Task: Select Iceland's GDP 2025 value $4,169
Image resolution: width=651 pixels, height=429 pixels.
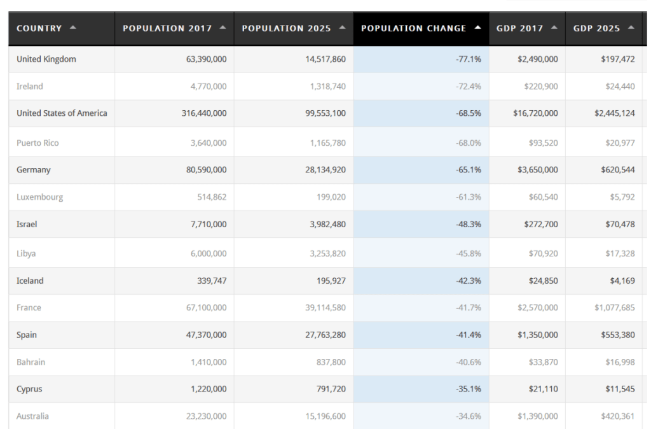Action: (620, 281)
